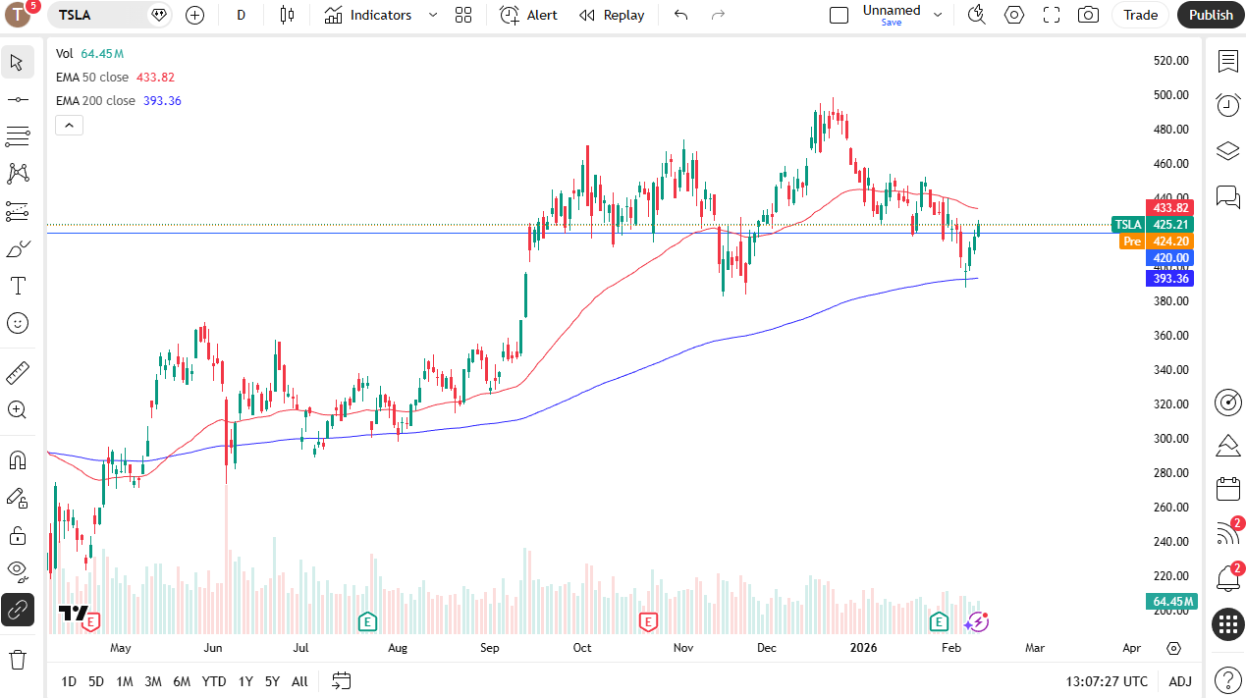
Task: Open forecasting and measurement tools
Action: click(x=18, y=211)
